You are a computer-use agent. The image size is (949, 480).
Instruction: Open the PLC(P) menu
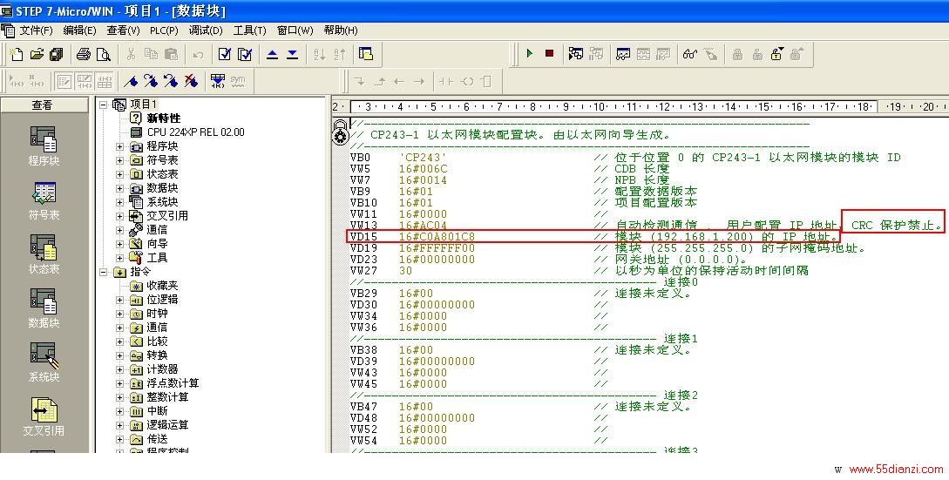click(x=164, y=30)
